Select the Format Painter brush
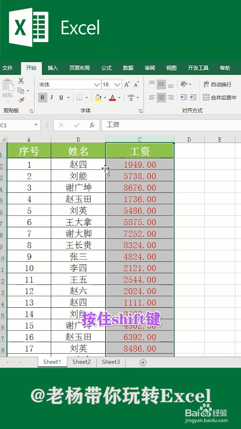 (21, 100)
